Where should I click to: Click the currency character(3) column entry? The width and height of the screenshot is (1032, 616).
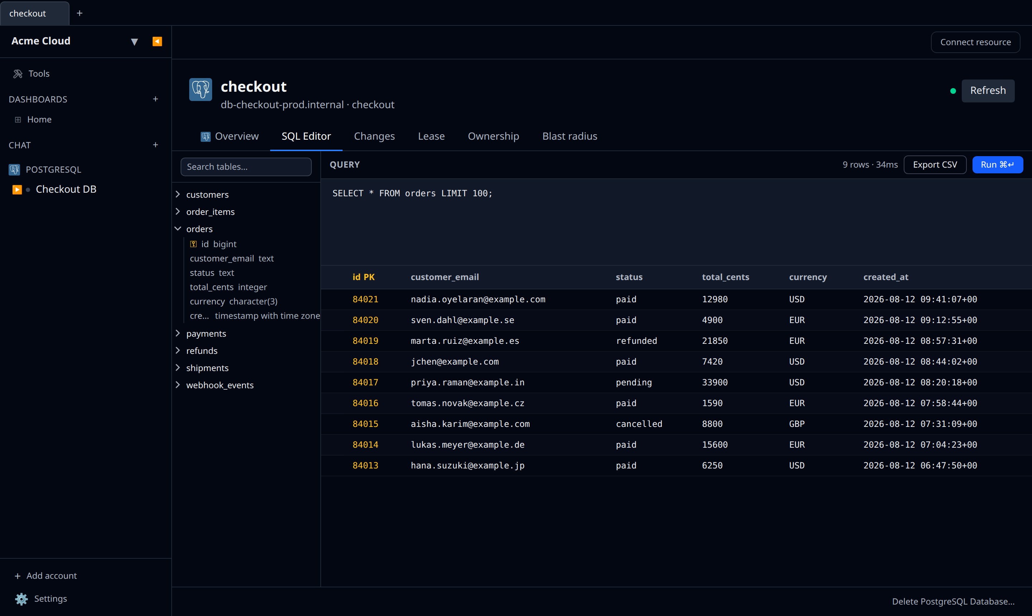233,301
